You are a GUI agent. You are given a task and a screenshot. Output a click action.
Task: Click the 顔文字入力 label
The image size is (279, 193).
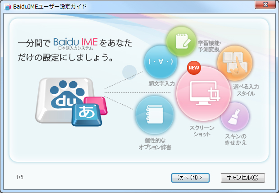(x=161, y=84)
